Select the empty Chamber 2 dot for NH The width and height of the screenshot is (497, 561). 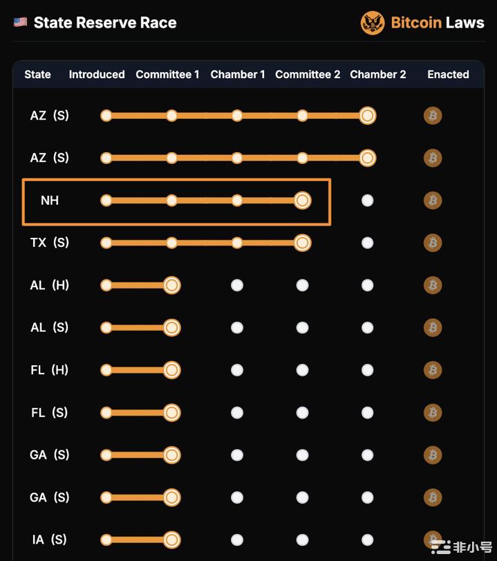[x=368, y=201]
